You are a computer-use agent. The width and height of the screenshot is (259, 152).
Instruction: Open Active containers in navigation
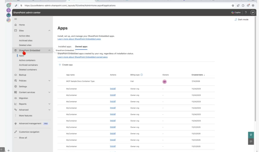tap(27, 60)
